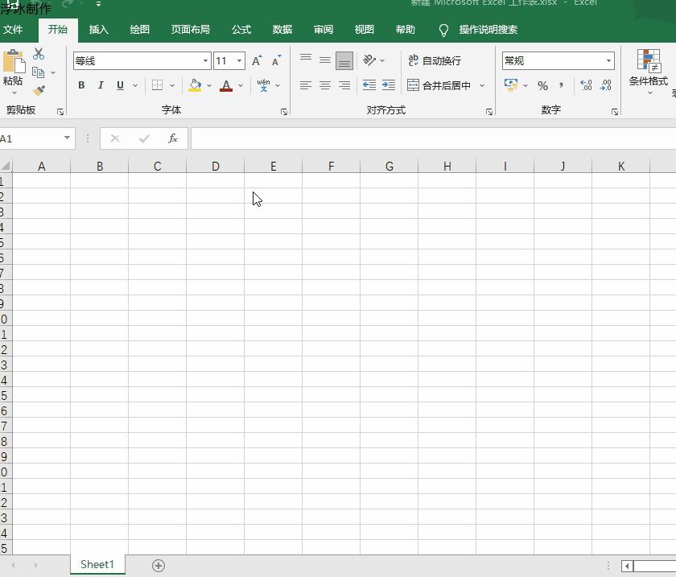676x577 pixels.
Task: Decrease font size with small A
Action: (276, 61)
